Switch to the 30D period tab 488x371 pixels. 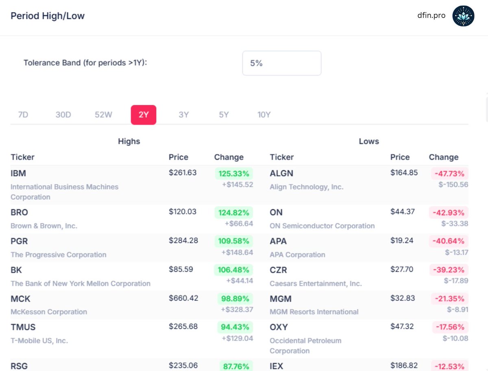click(63, 115)
